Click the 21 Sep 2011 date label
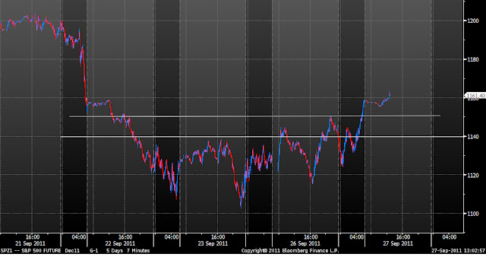The width and height of the screenshot is (486, 276). pos(30,244)
